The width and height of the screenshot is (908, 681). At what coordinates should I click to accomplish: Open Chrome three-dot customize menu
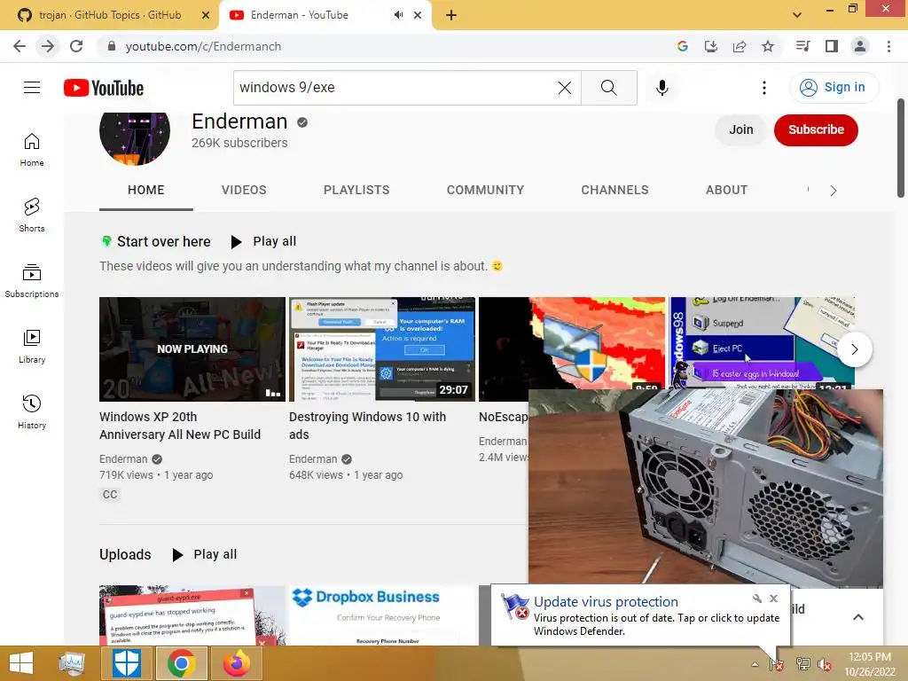(888, 46)
